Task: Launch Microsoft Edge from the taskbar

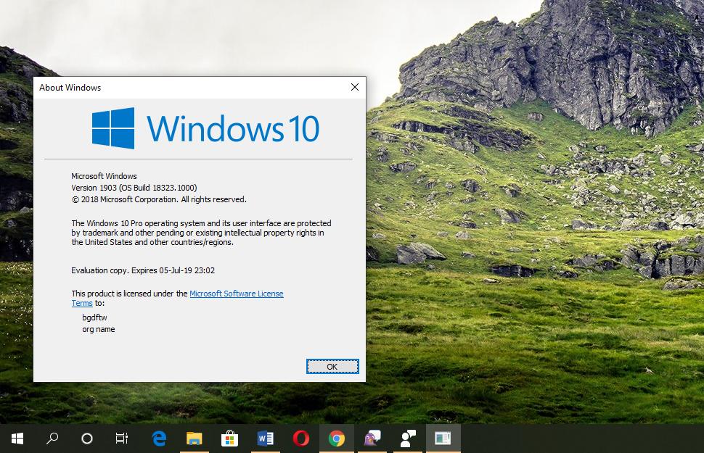Action: coord(159,439)
